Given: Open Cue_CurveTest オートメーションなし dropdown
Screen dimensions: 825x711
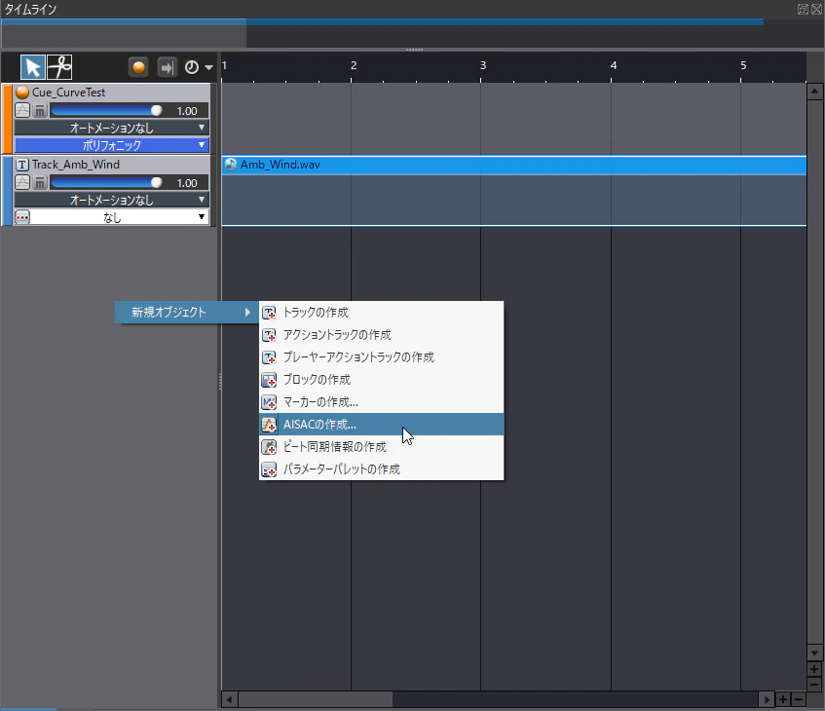Looking at the screenshot, I should pyautogui.click(x=111, y=128).
